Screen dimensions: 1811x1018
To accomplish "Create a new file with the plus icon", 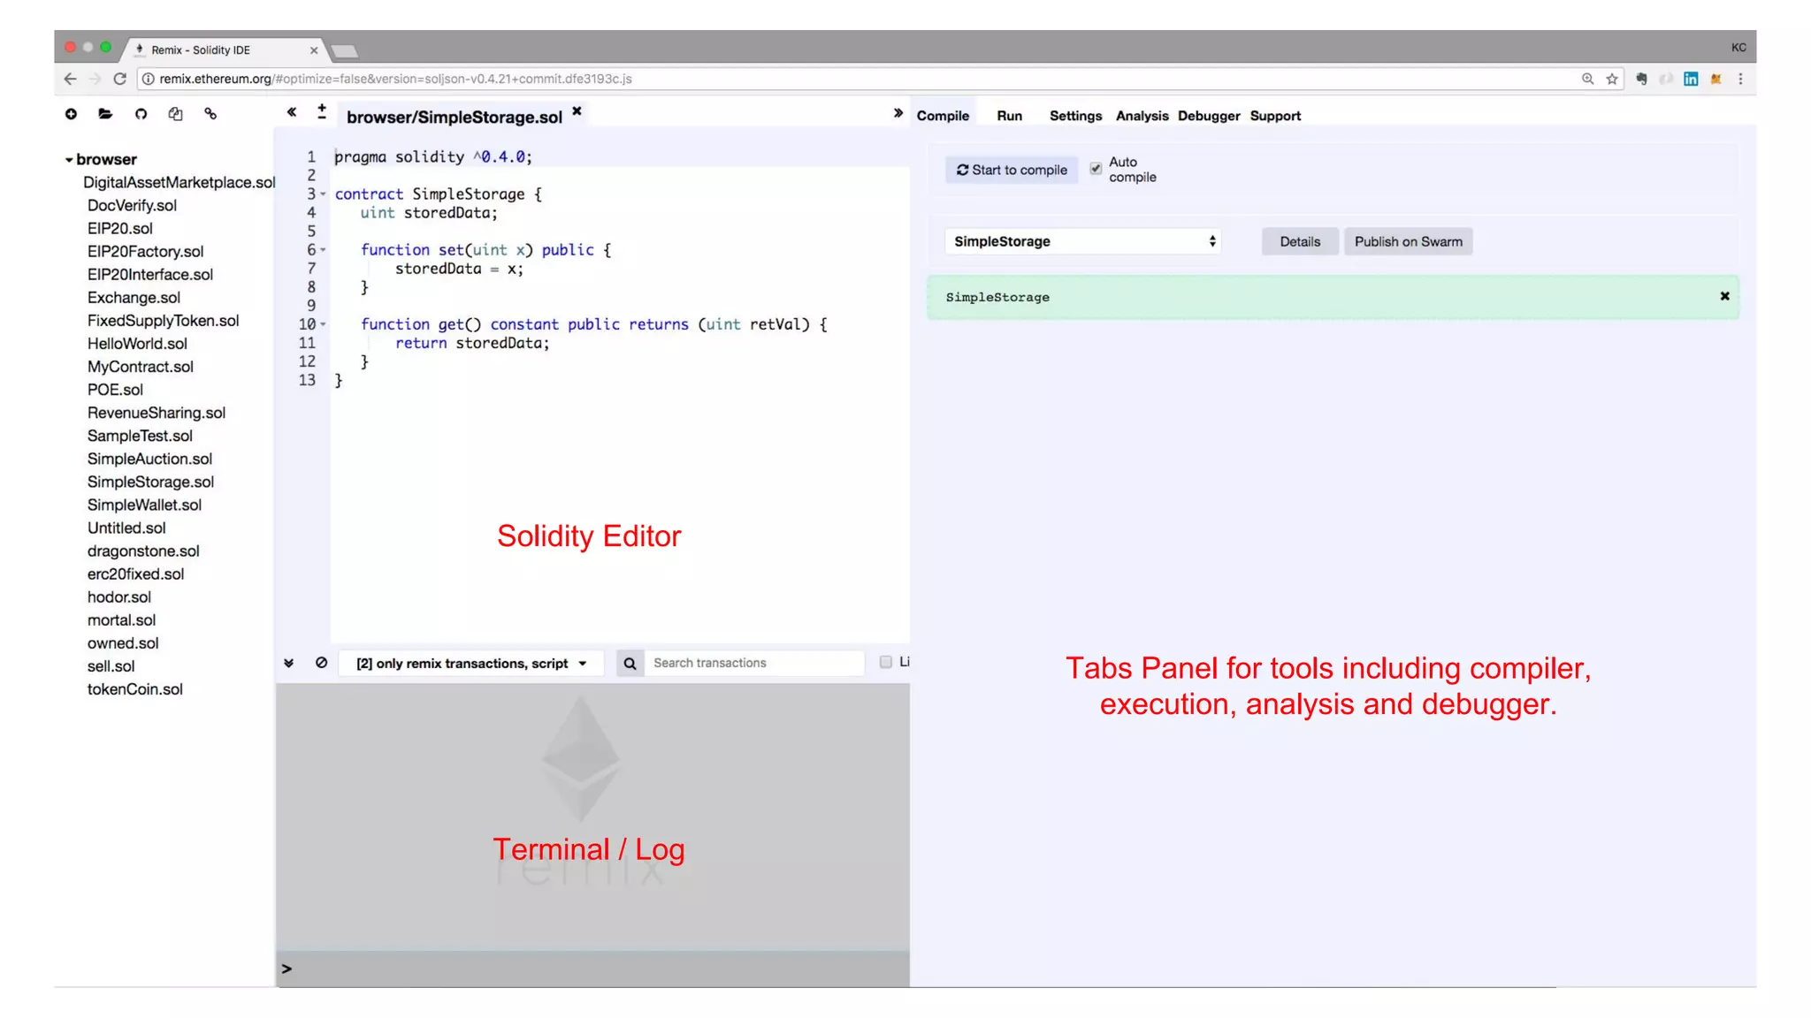I will click(71, 114).
